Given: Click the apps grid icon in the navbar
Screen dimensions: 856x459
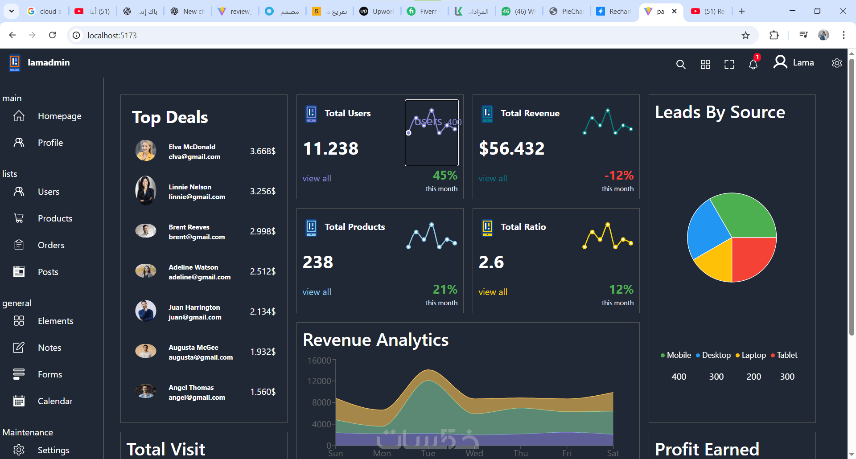Looking at the screenshot, I should pyautogui.click(x=705, y=64).
